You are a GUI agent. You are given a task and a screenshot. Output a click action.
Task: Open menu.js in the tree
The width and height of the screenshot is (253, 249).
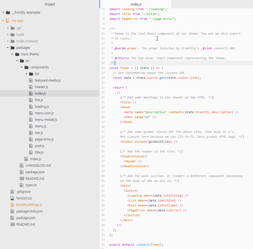41,126
